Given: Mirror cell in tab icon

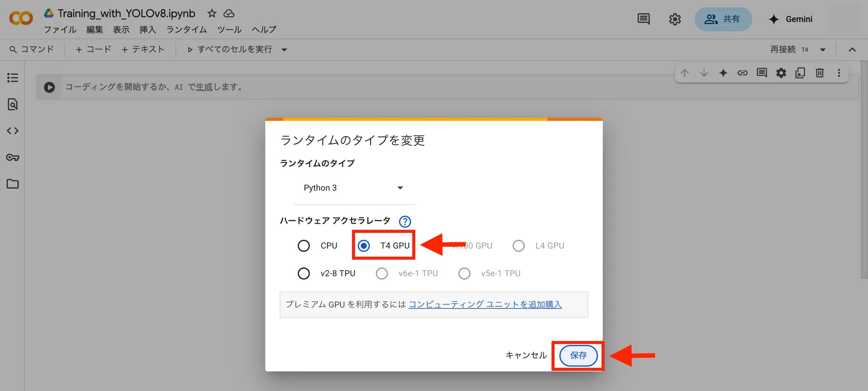Looking at the screenshot, I should click(800, 73).
